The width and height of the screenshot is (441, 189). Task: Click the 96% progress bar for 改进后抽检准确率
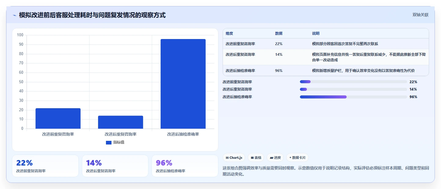pos(353,97)
